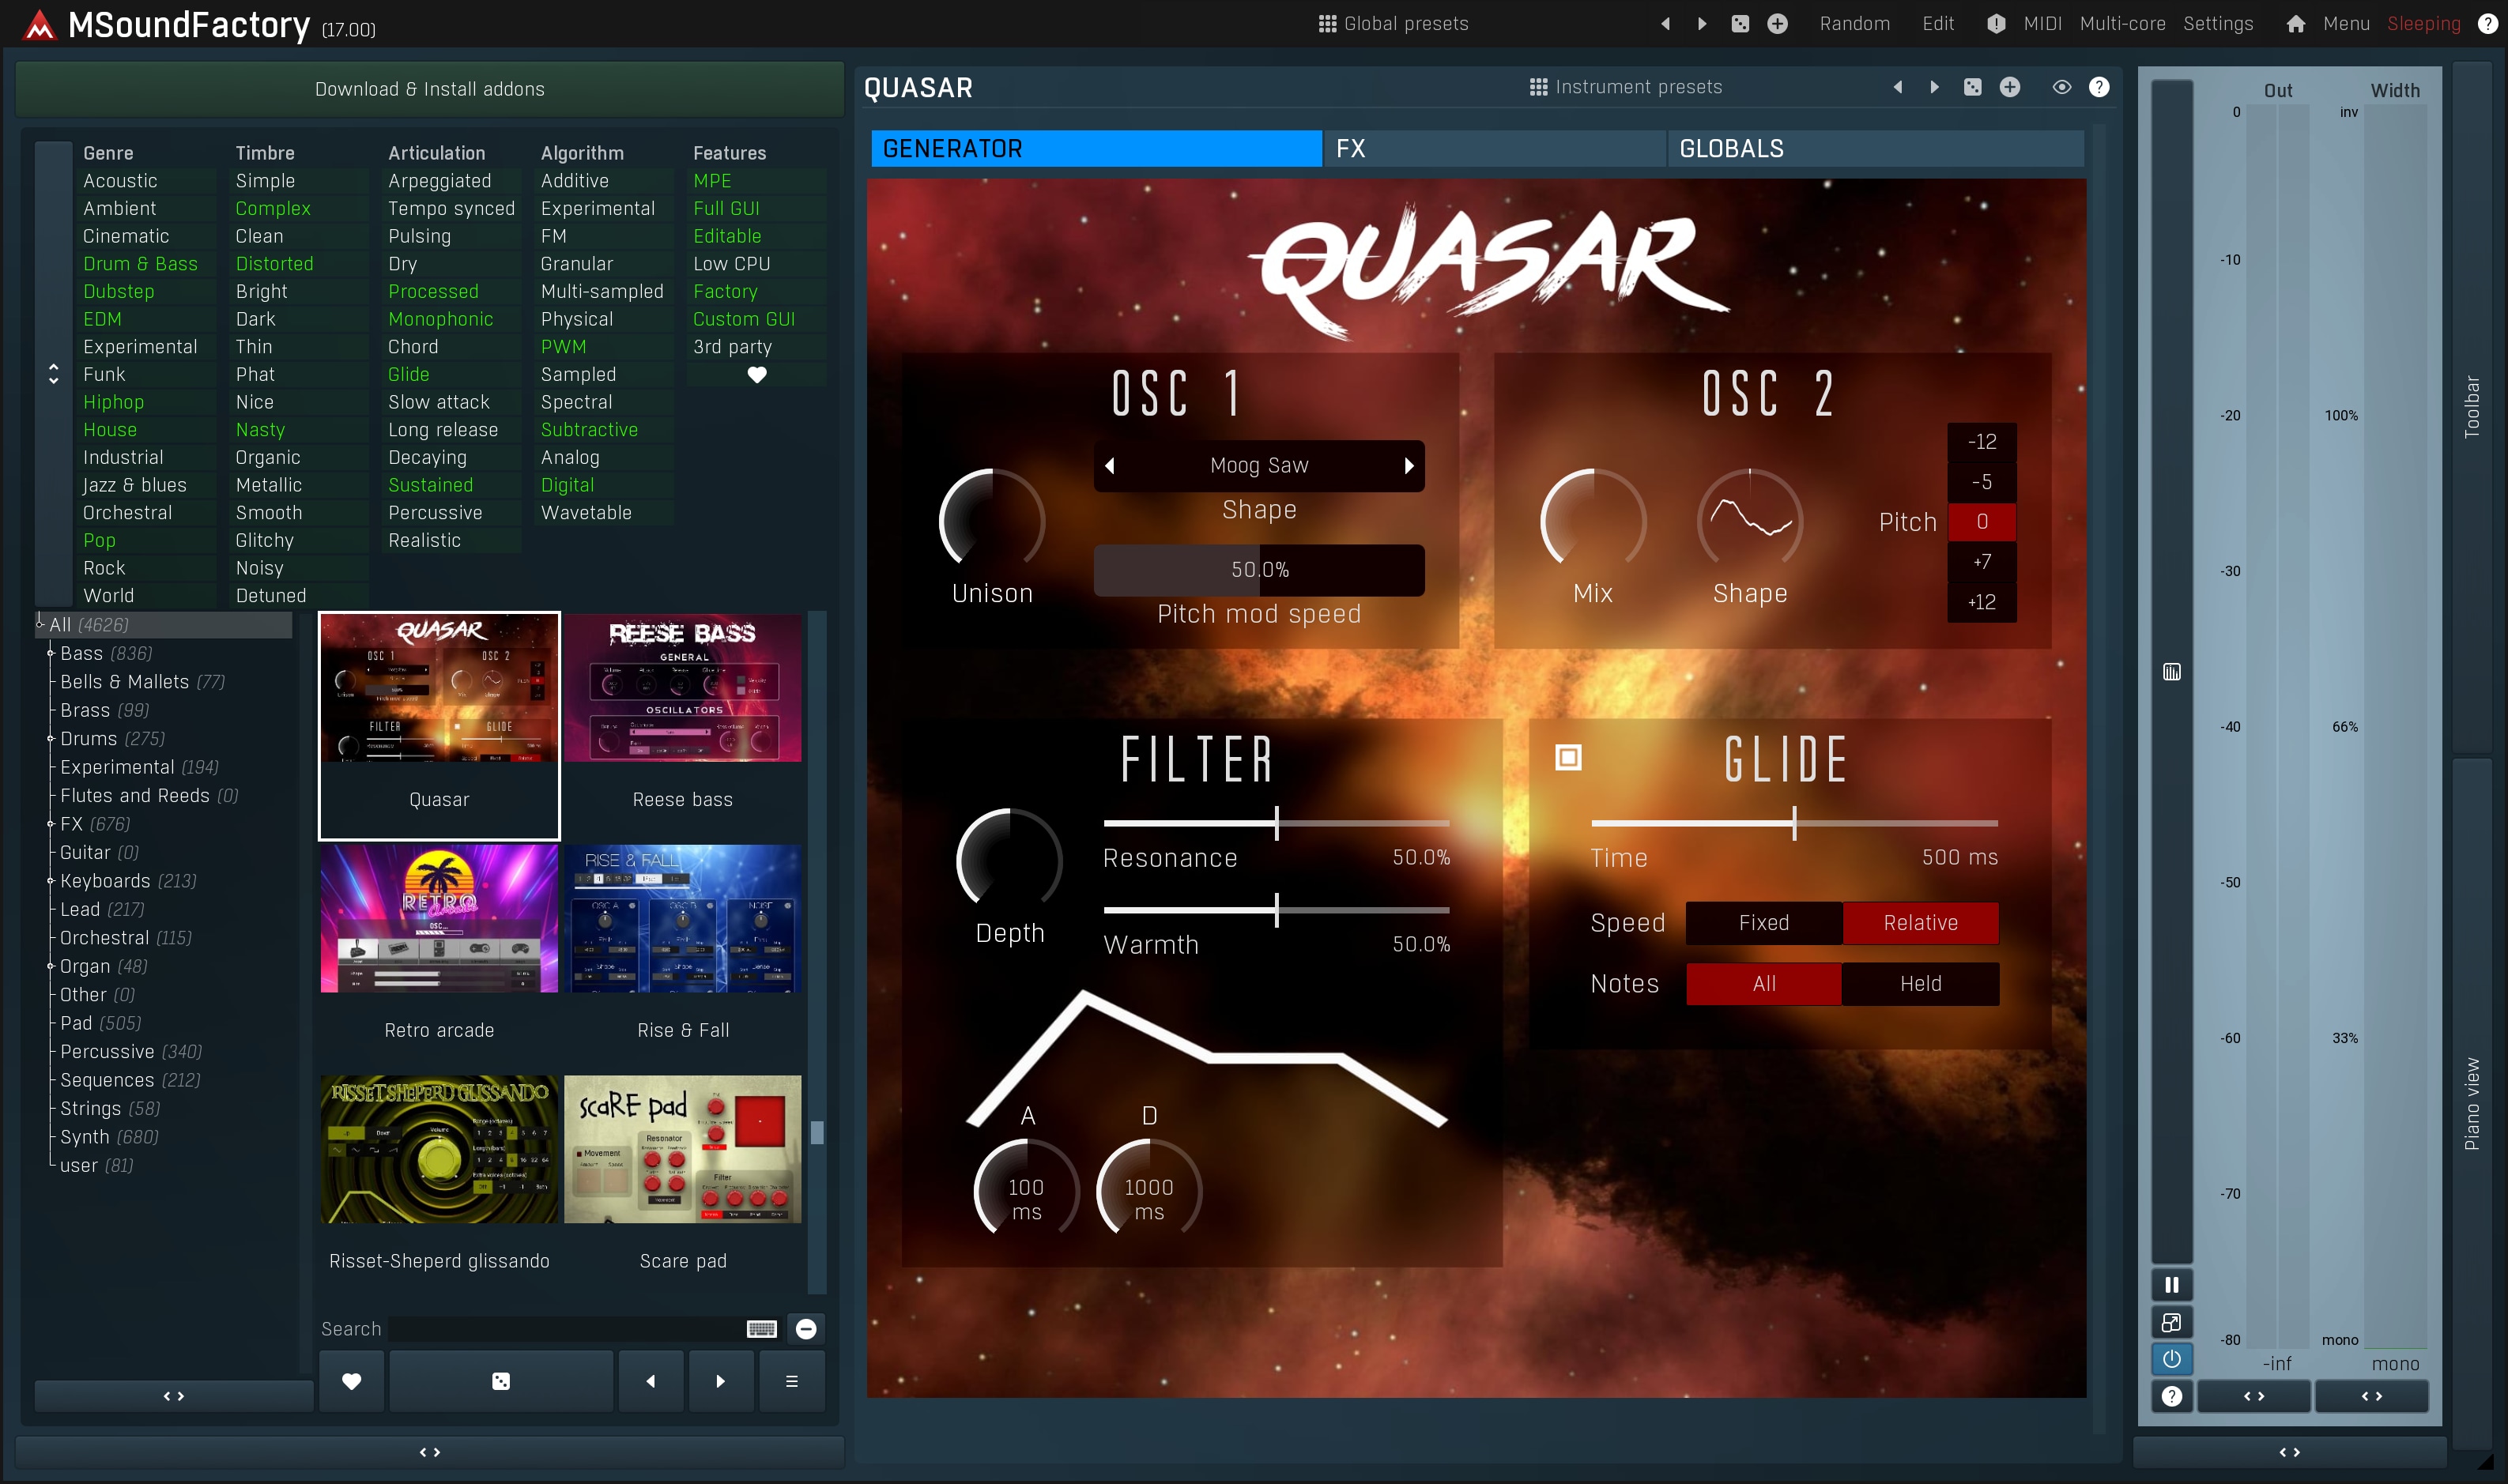Click the filter Resonance slider

(1276, 823)
